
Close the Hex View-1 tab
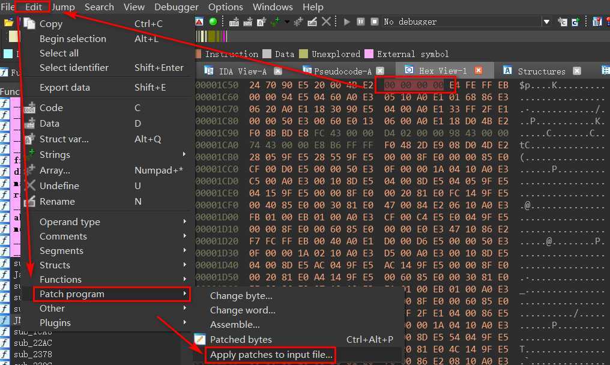click(479, 70)
